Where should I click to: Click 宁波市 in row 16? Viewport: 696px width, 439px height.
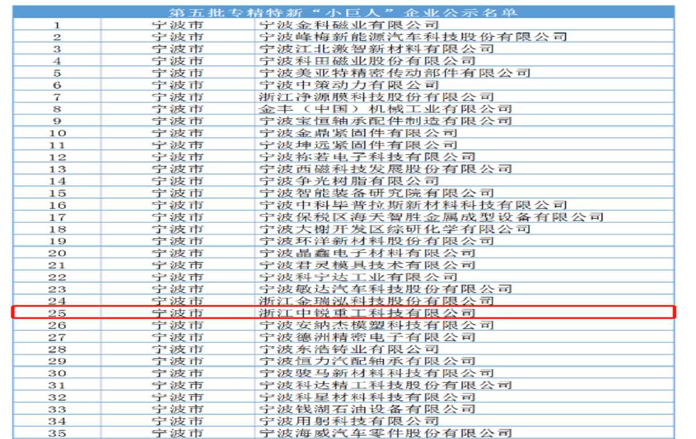178,205
